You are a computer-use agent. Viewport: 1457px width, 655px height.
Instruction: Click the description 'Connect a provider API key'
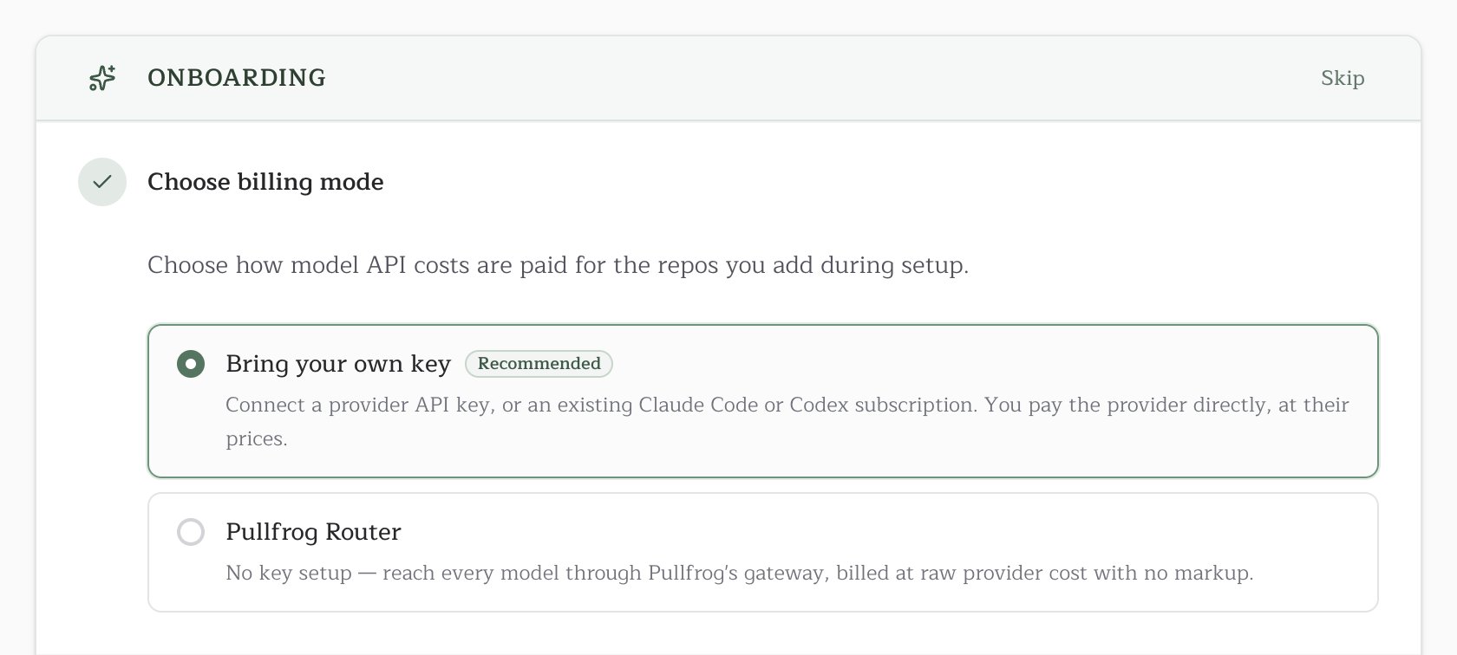click(x=787, y=422)
